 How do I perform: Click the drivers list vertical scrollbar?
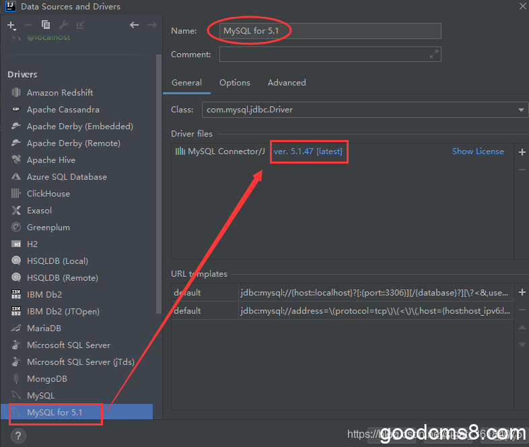[x=159, y=184]
